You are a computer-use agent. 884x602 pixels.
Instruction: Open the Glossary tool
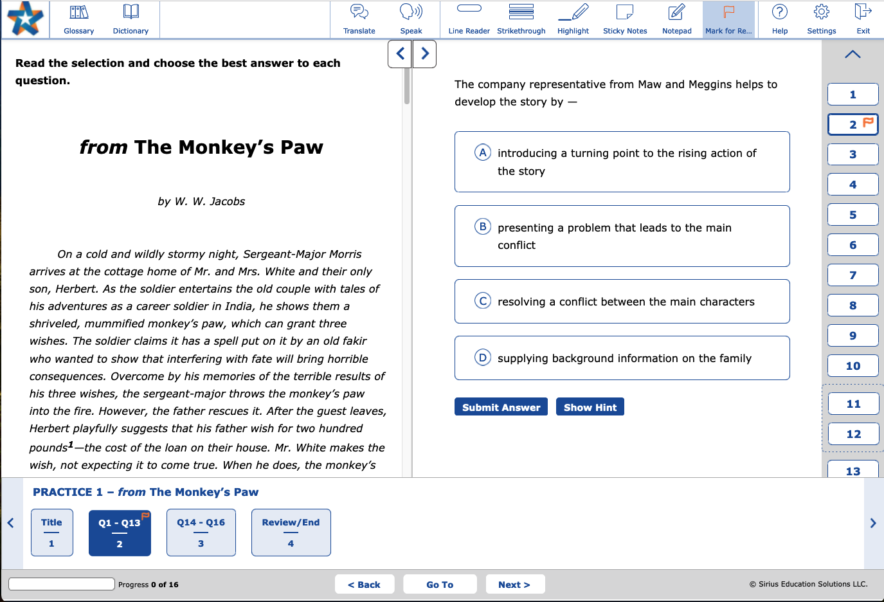pyautogui.click(x=78, y=19)
